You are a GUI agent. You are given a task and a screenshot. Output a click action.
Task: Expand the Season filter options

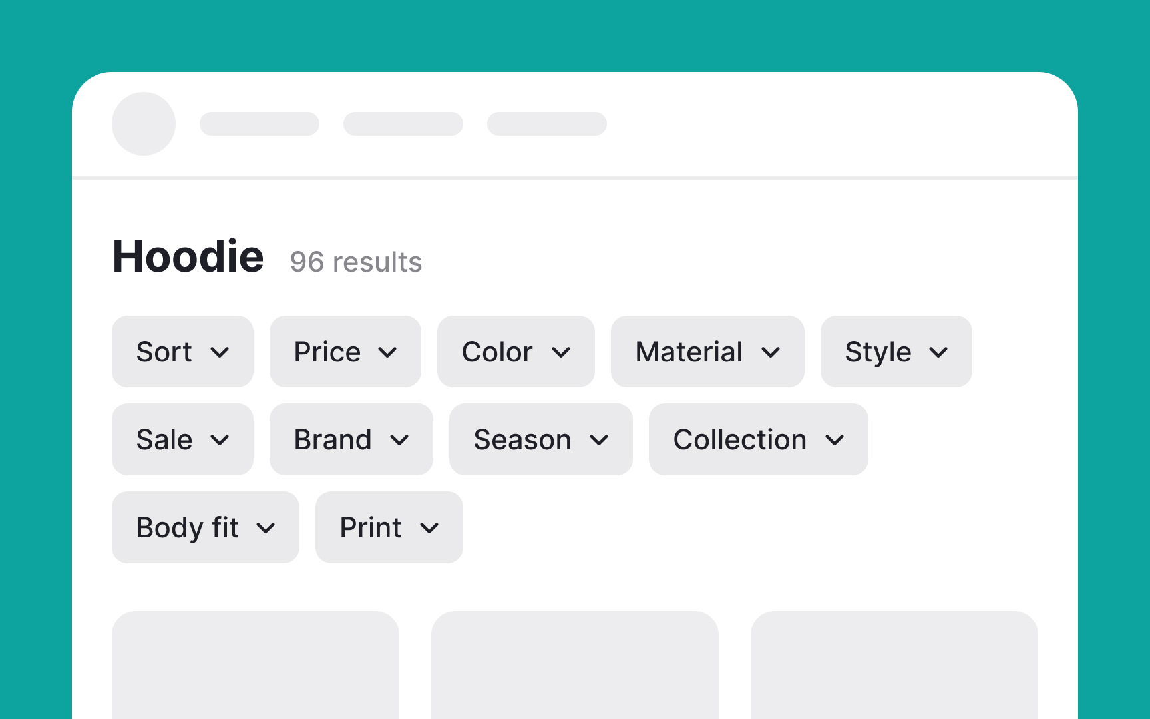[540, 439]
